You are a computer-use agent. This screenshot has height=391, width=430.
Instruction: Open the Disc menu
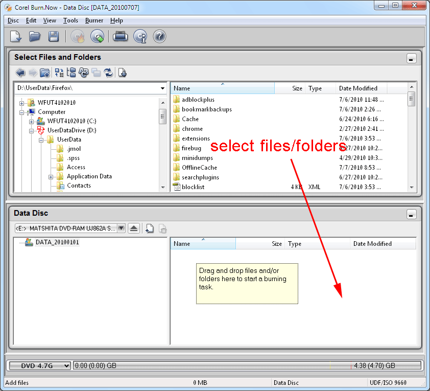pyautogui.click(x=13, y=20)
